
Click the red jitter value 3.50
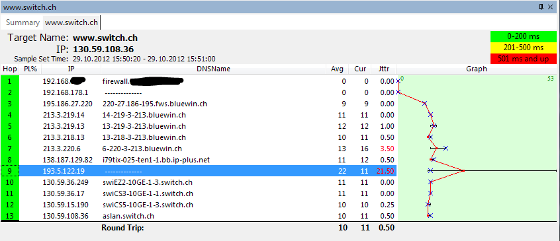click(387, 149)
